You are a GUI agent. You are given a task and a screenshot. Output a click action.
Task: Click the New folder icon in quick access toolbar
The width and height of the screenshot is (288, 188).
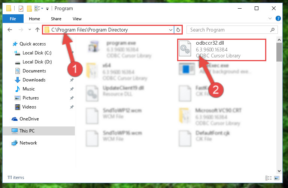point(29,9)
